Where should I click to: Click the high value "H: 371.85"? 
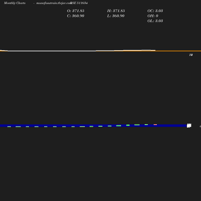click(x=116, y=11)
